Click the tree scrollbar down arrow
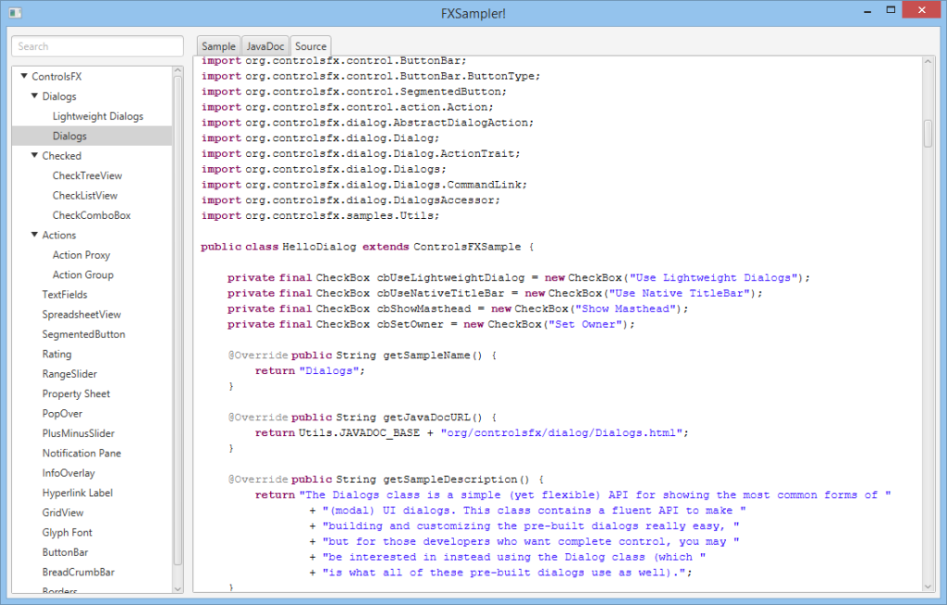The image size is (947, 605). point(178,588)
